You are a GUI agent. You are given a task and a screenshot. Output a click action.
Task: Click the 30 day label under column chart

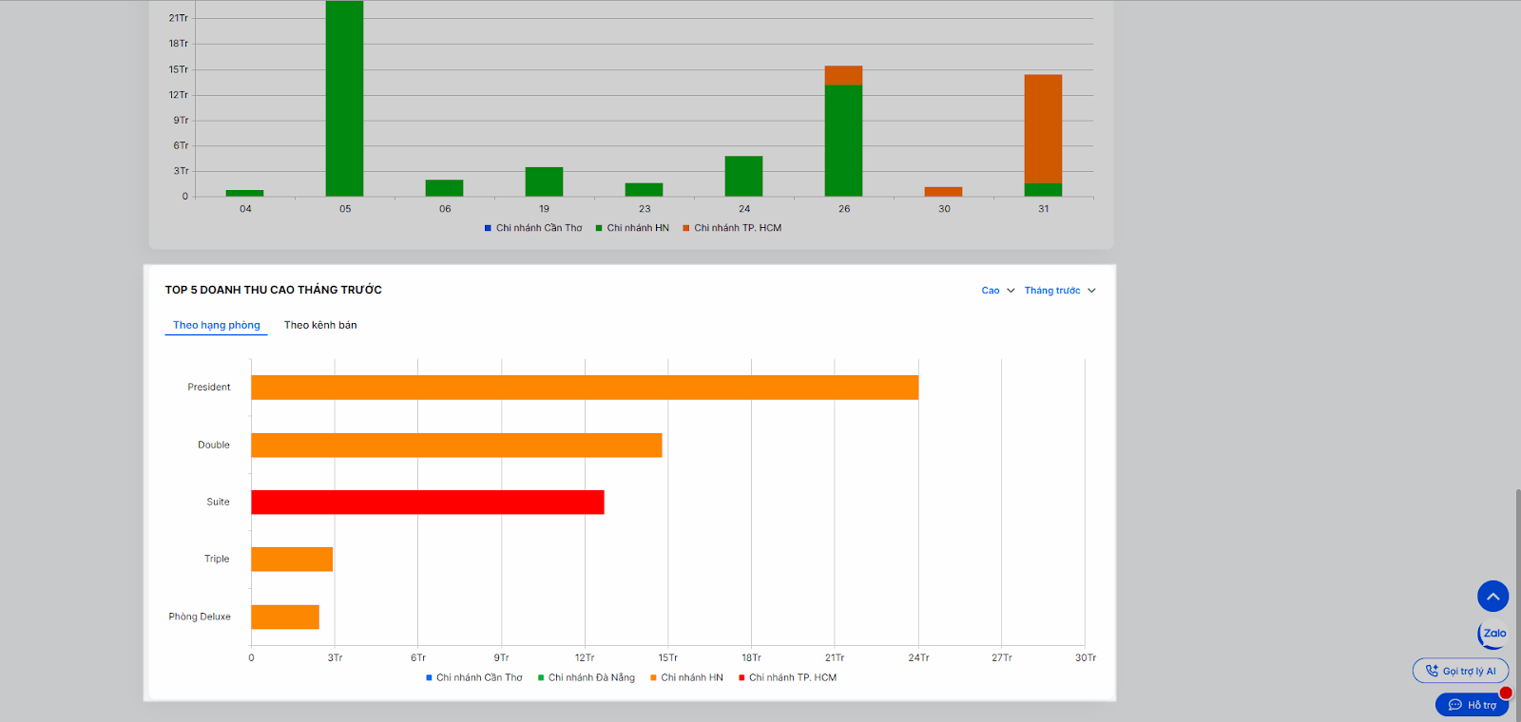pyautogui.click(x=944, y=209)
